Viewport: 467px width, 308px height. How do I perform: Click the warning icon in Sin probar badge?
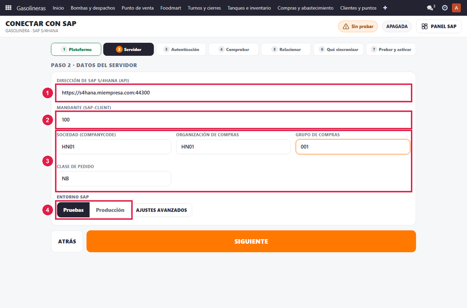pos(346,26)
